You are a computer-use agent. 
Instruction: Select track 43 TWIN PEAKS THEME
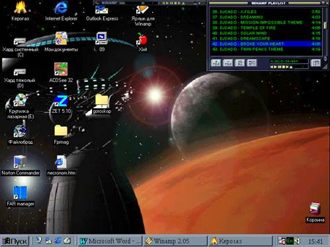(x=266, y=50)
